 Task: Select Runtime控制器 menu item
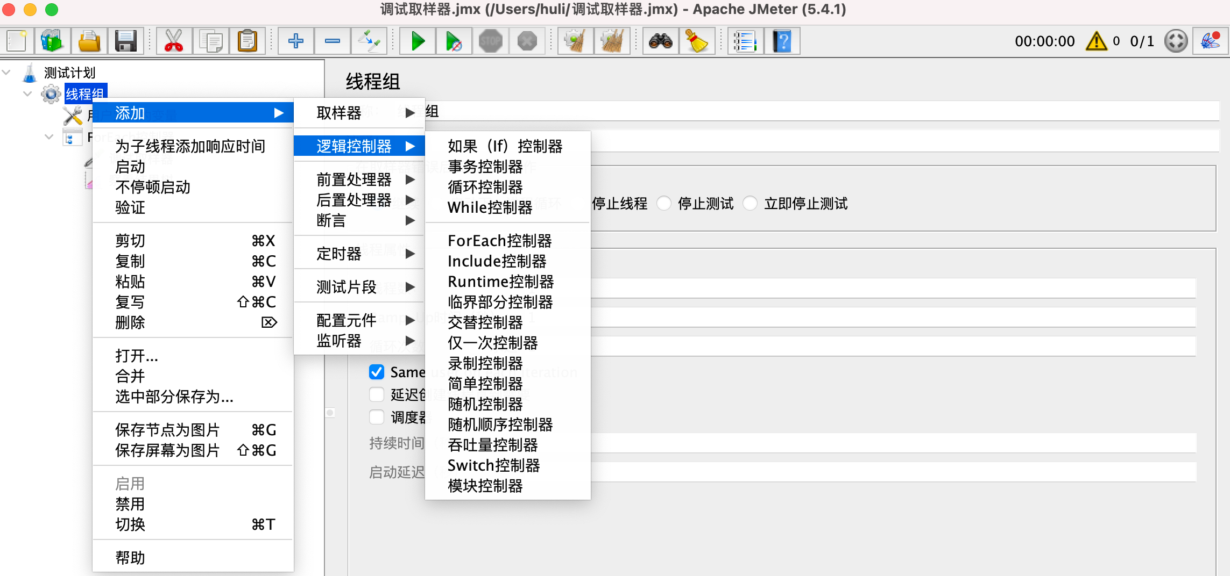pyautogui.click(x=508, y=282)
